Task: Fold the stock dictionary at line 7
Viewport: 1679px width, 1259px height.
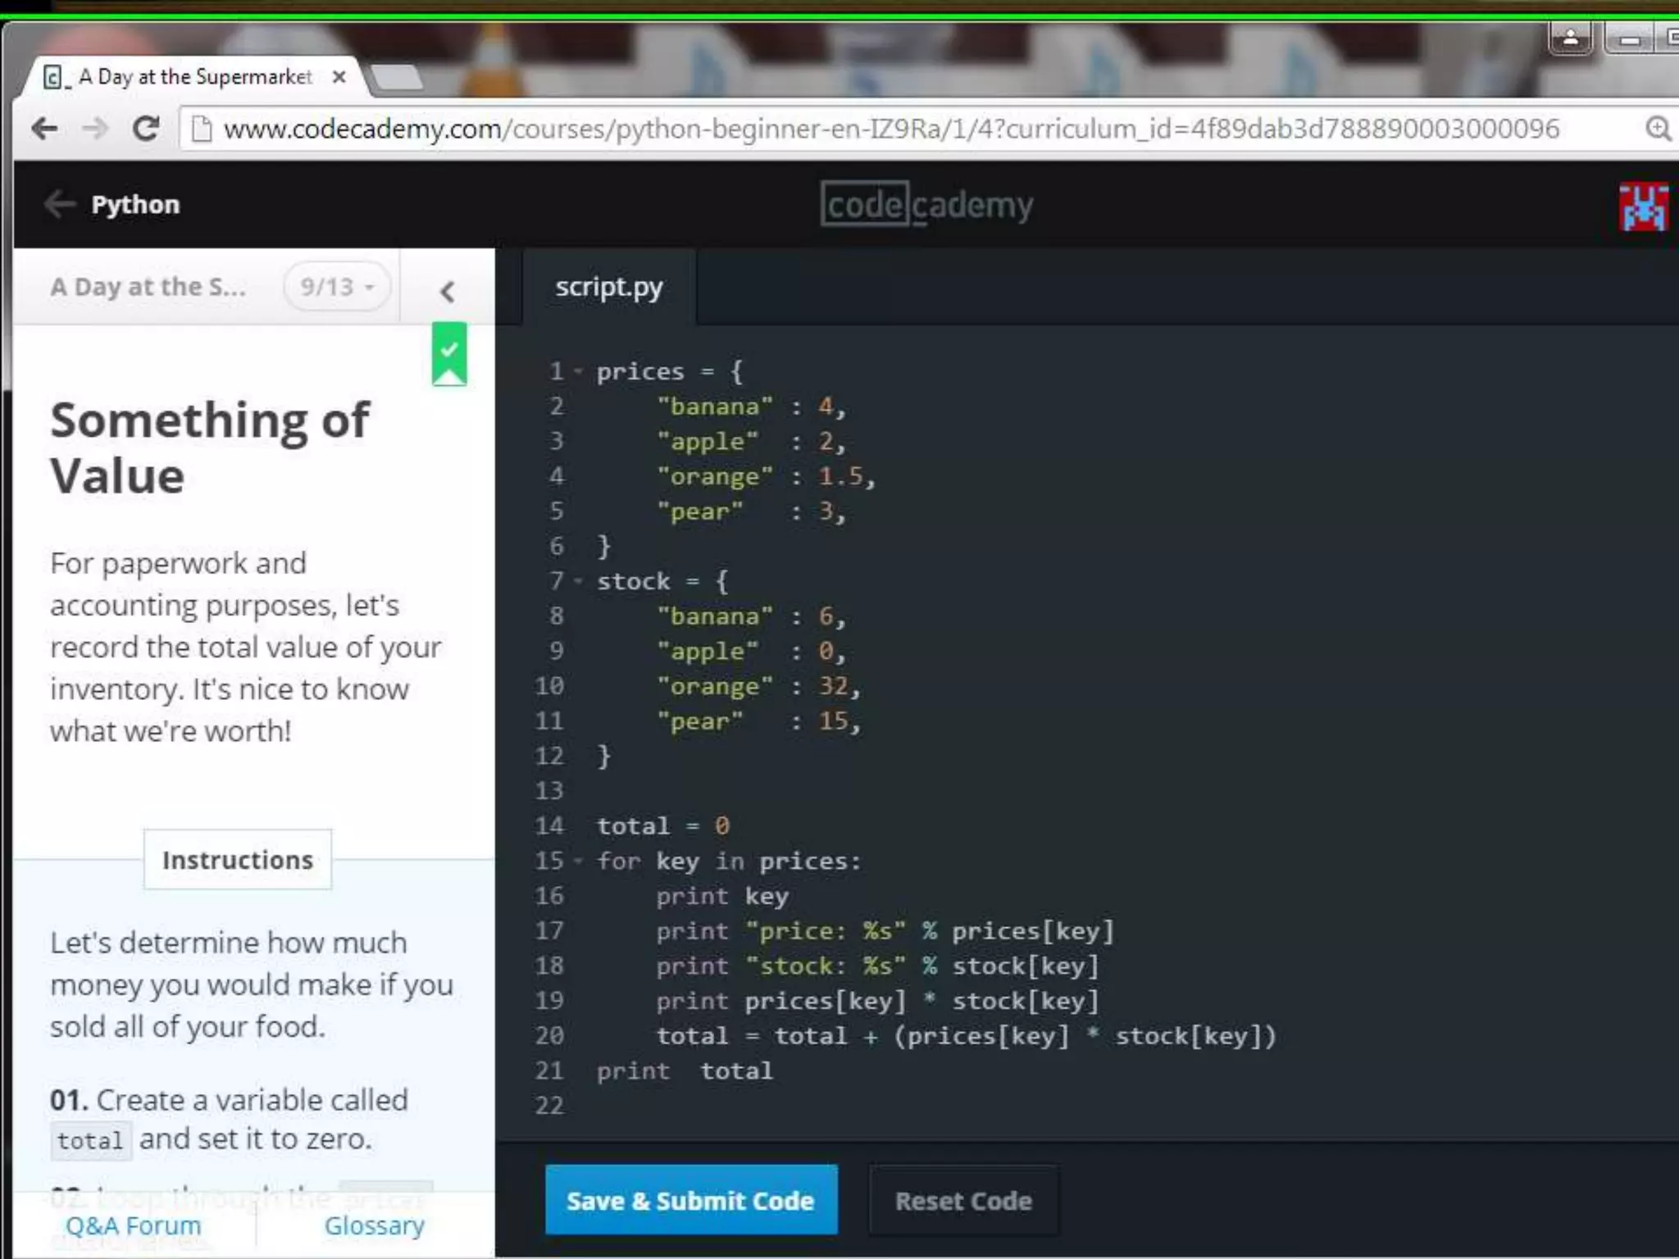Action: (579, 582)
